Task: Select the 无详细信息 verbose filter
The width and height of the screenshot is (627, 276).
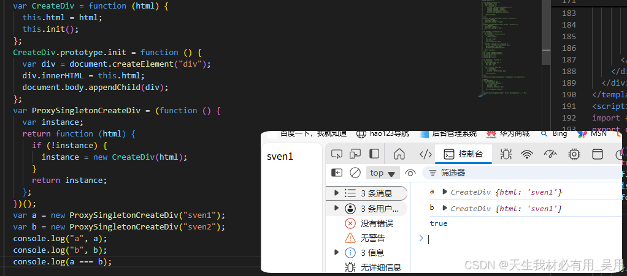Action: click(381, 267)
